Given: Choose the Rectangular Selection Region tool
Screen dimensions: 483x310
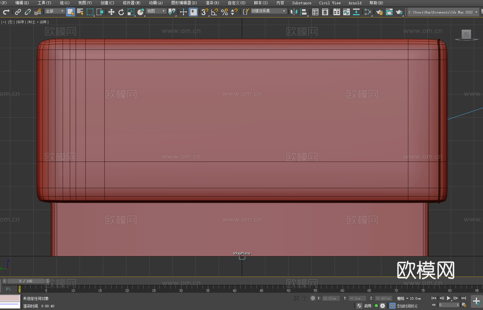Looking at the screenshot, I should [90, 12].
